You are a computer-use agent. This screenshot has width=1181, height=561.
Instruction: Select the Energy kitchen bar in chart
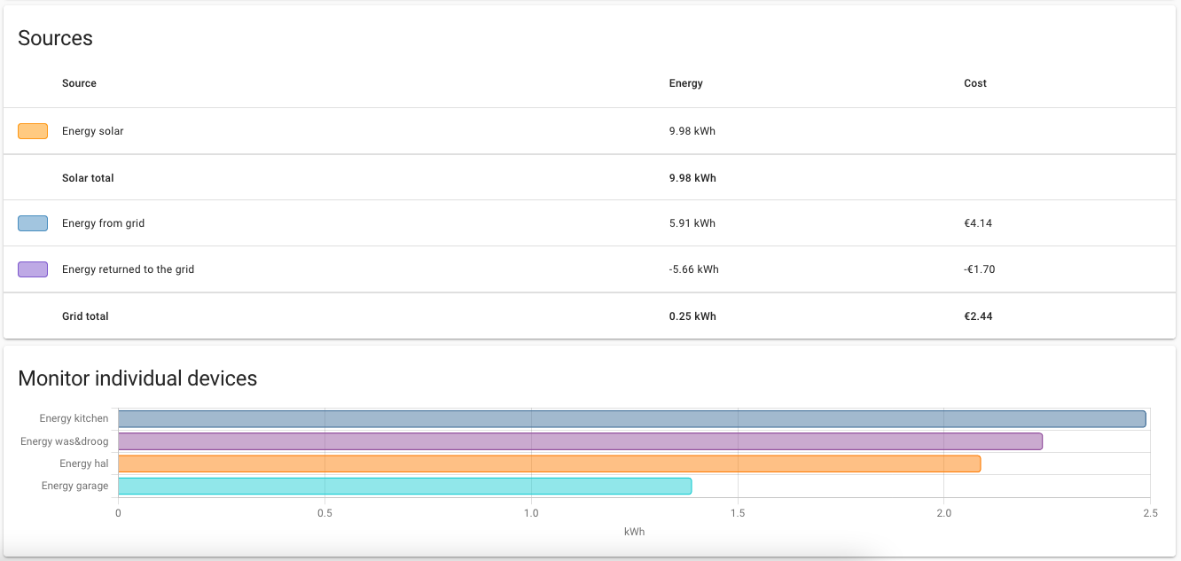tap(631, 419)
